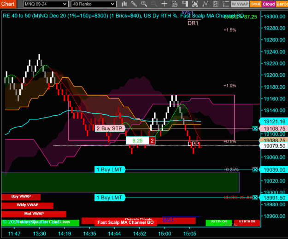Click the red position quantity 2 box
This screenshot has height=239, width=288.
point(152,141)
